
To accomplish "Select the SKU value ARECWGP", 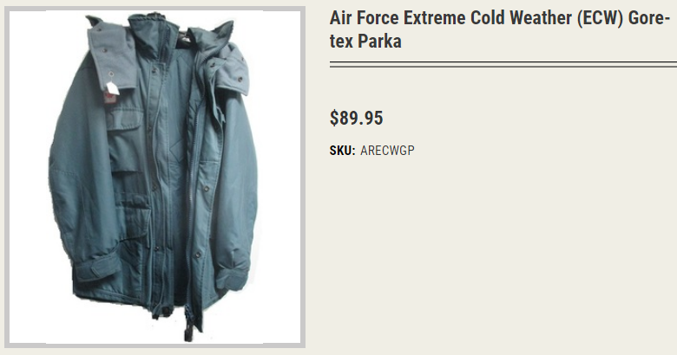I will tap(387, 151).
